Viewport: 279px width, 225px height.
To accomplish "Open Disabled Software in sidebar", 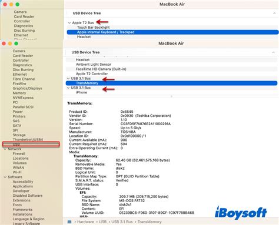I will pos(28,196).
